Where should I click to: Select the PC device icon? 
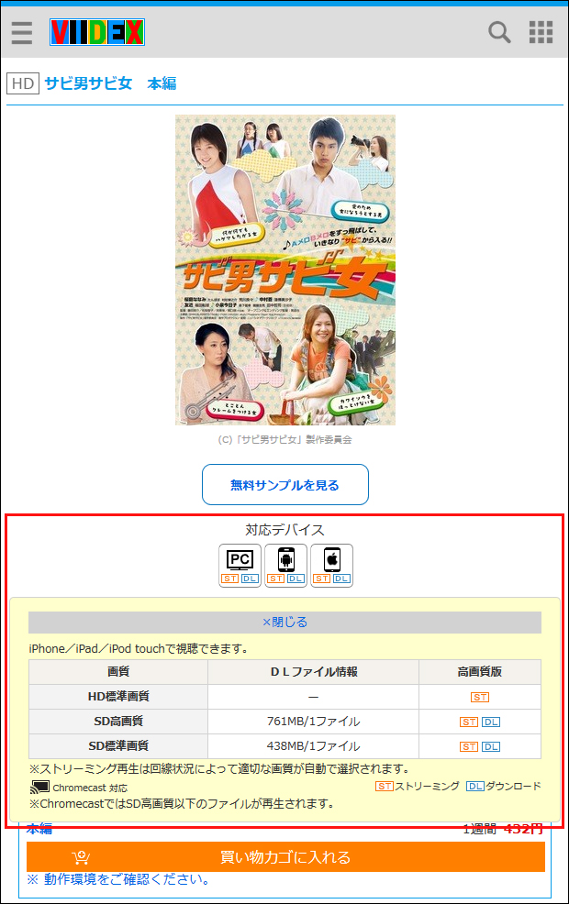240,565
